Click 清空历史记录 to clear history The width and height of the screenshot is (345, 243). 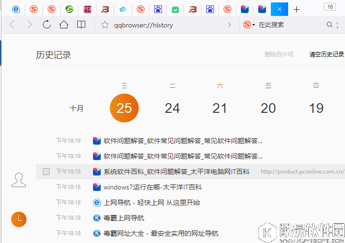(327, 54)
